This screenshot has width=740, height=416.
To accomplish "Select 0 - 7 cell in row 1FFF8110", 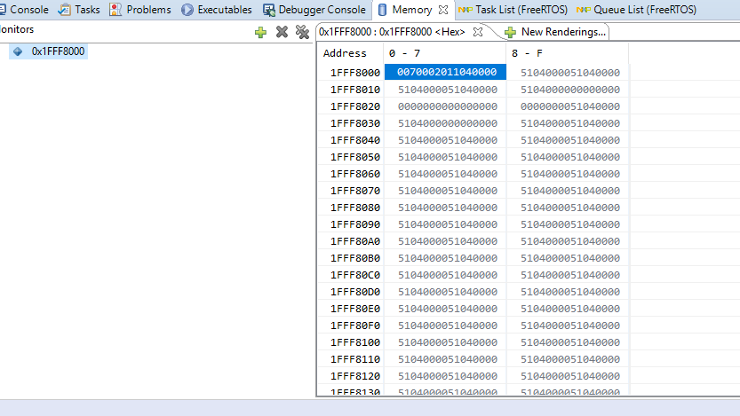I will pos(447,359).
